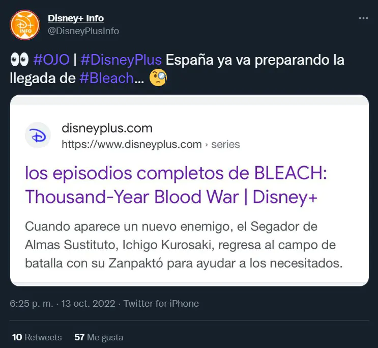Click the Spanish description snippet in preview
Image resolution: width=378 pixels, height=348 pixels.
(184, 245)
